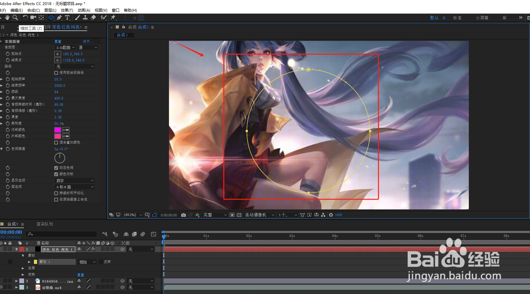Image resolution: width=530 pixels, height=294 pixels.
Task: Select the Eraser tool
Action: (93, 17)
